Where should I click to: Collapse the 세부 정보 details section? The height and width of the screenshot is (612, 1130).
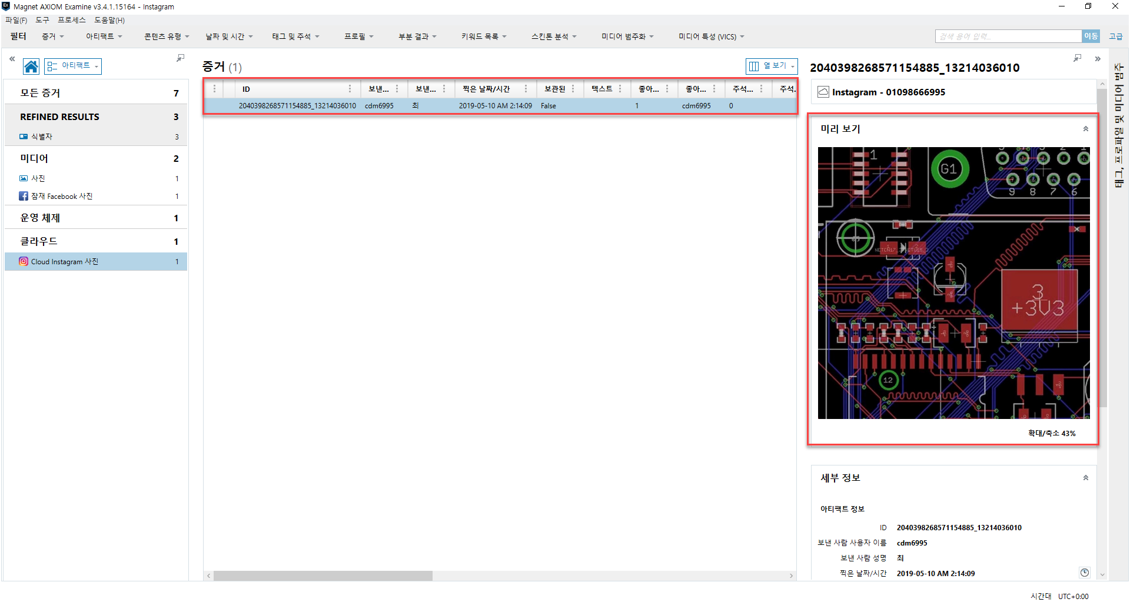tap(1086, 478)
